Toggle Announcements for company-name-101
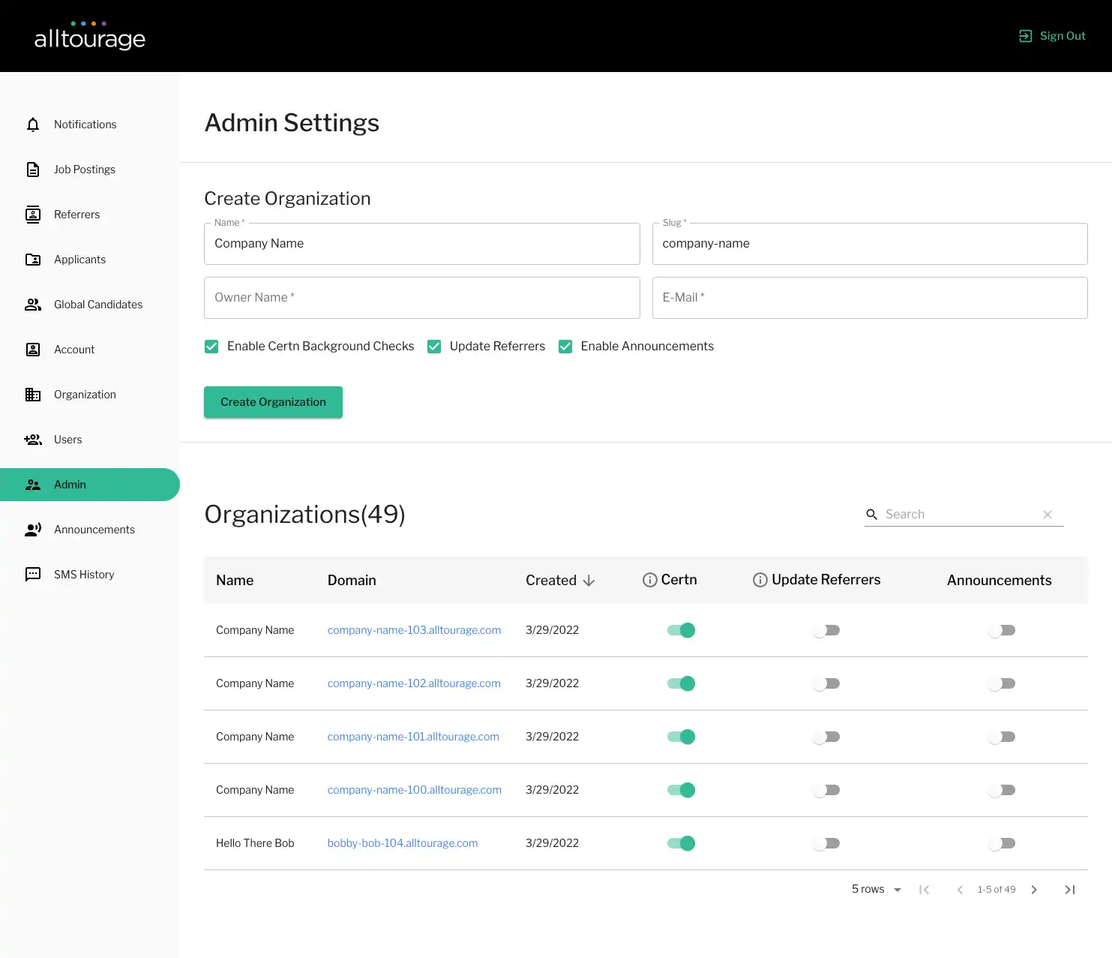 point(1002,737)
